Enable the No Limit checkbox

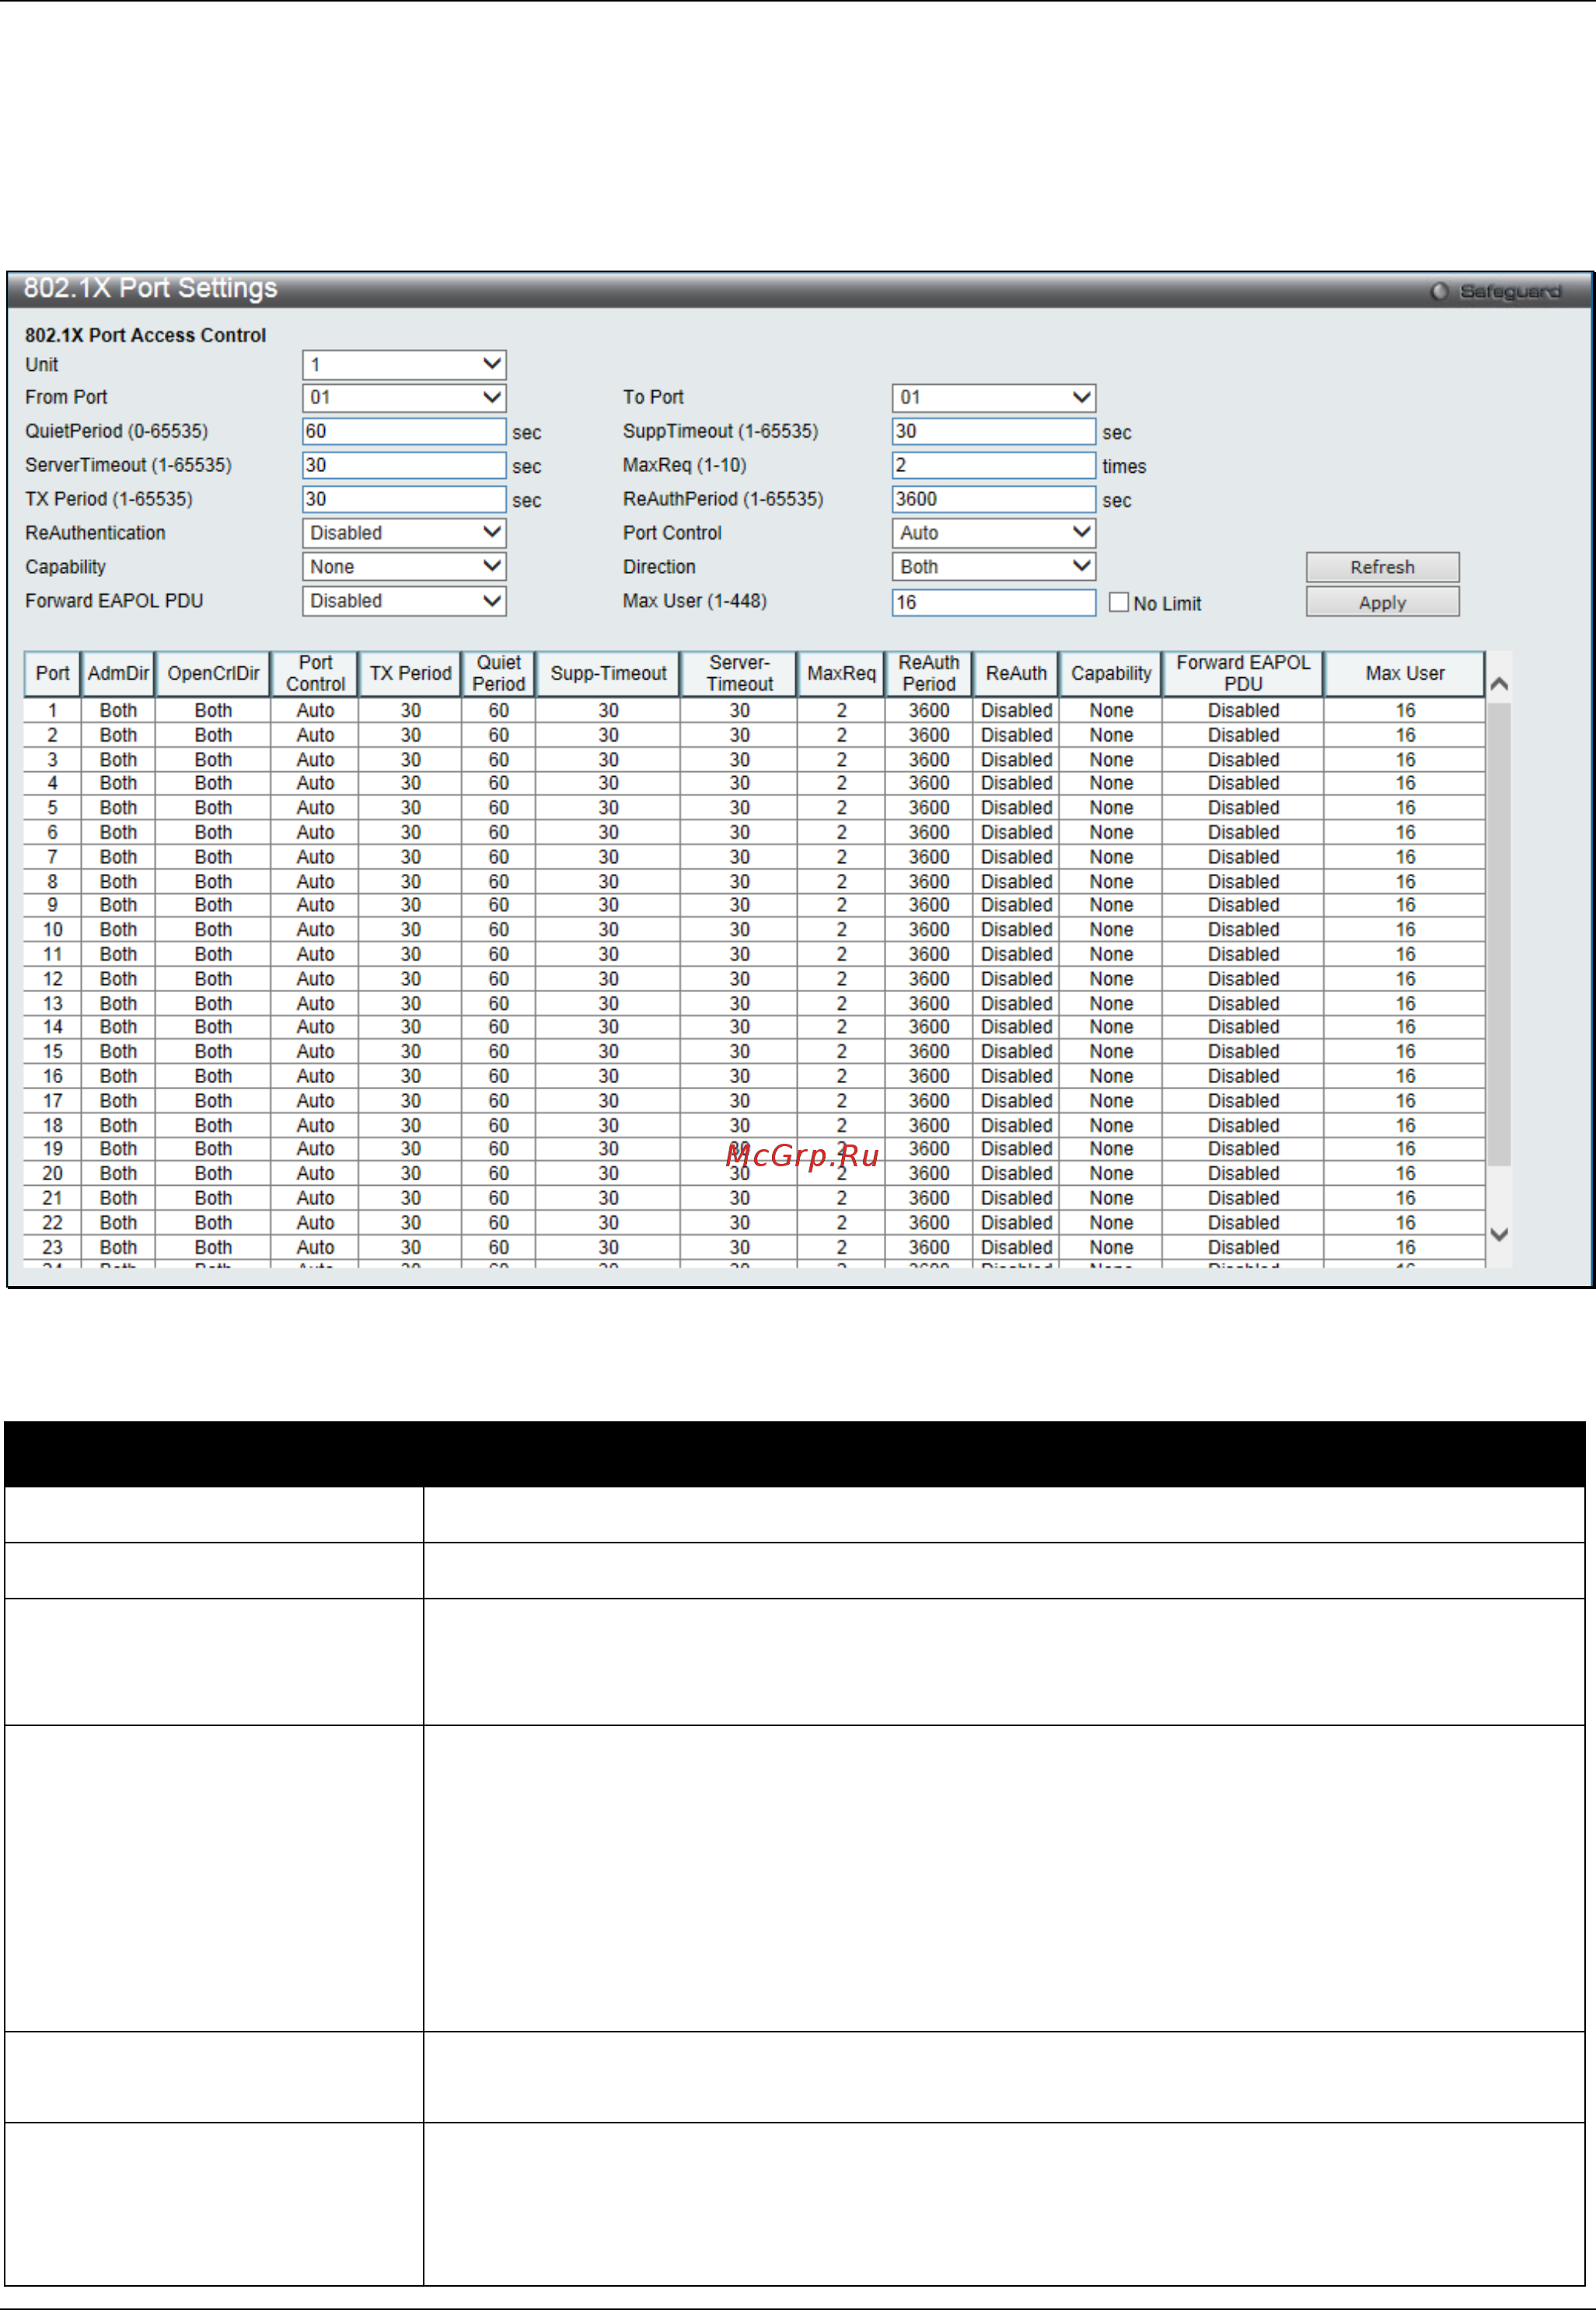1119,603
